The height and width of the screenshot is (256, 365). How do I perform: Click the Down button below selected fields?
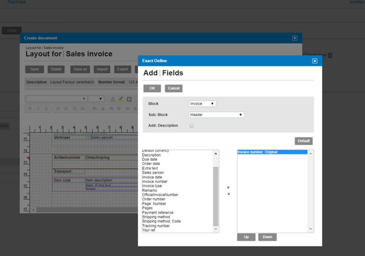(x=267, y=237)
